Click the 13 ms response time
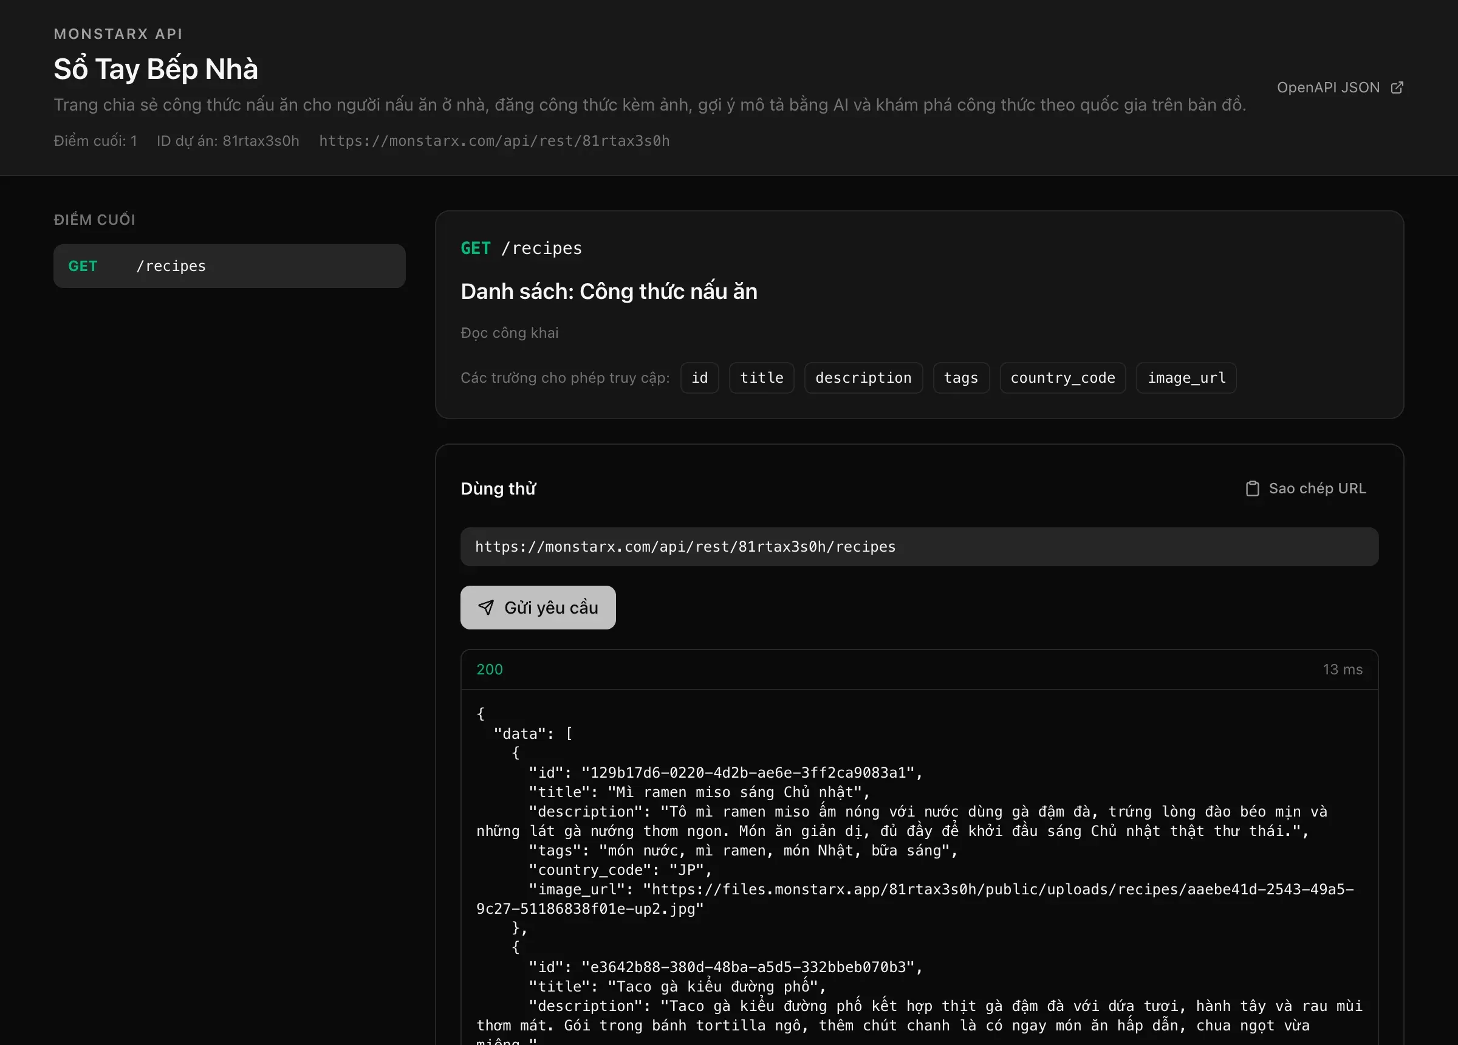Viewport: 1458px width, 1045px height. pyautogui.click(x=1343, y=670)
